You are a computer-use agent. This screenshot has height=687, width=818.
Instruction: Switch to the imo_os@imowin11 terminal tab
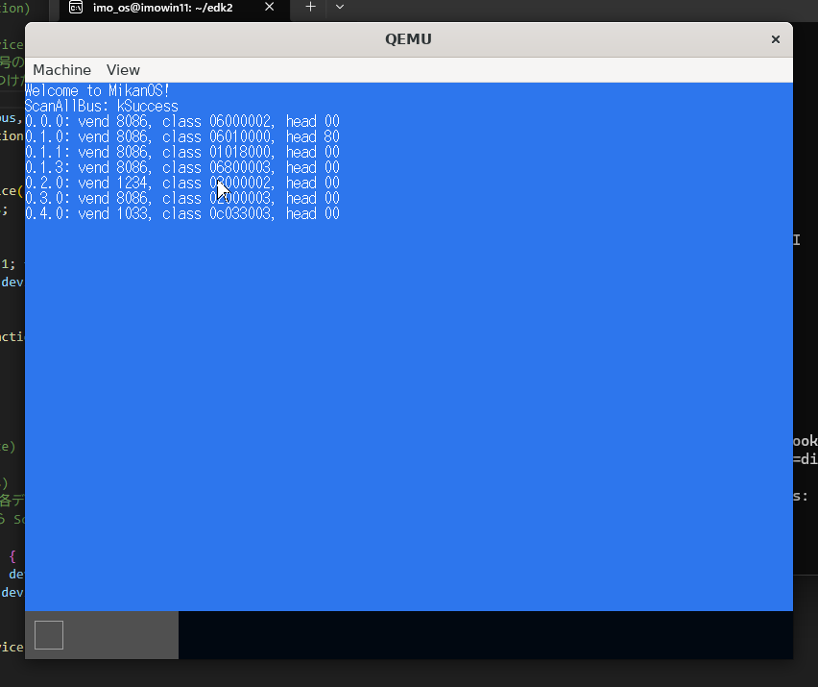161,8
